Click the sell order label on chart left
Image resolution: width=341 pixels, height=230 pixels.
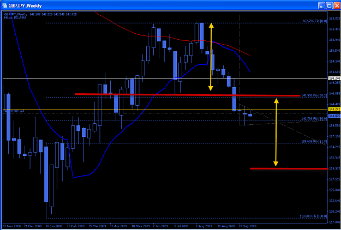14,111
